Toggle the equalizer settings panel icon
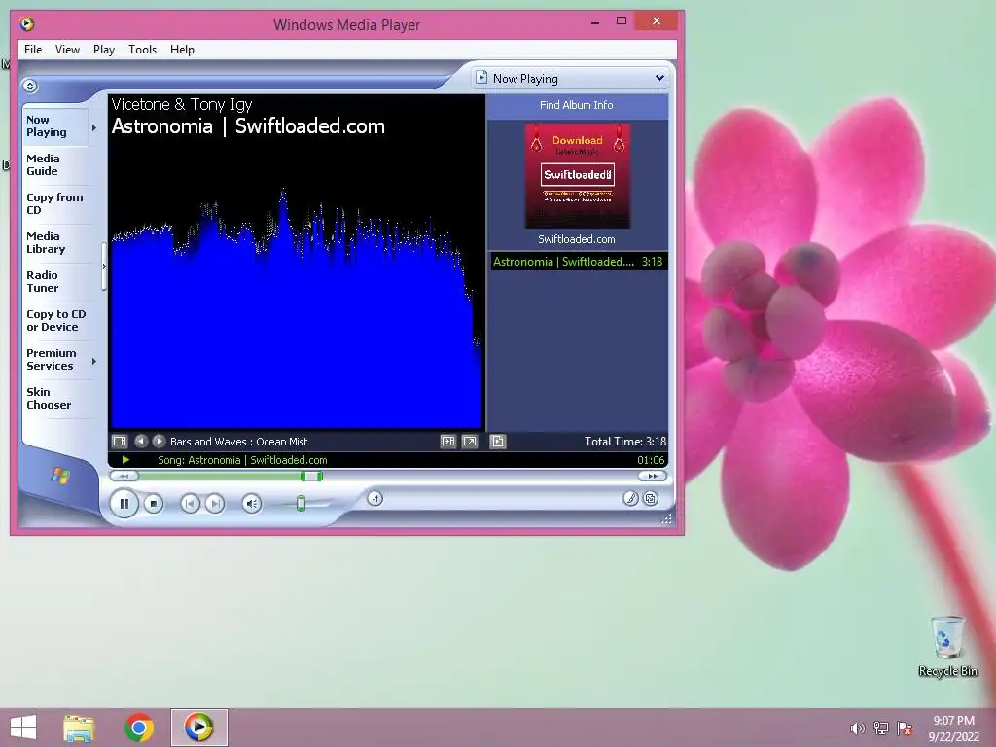The height and width of the screenshot is (747, 996). tap(448, 441)
